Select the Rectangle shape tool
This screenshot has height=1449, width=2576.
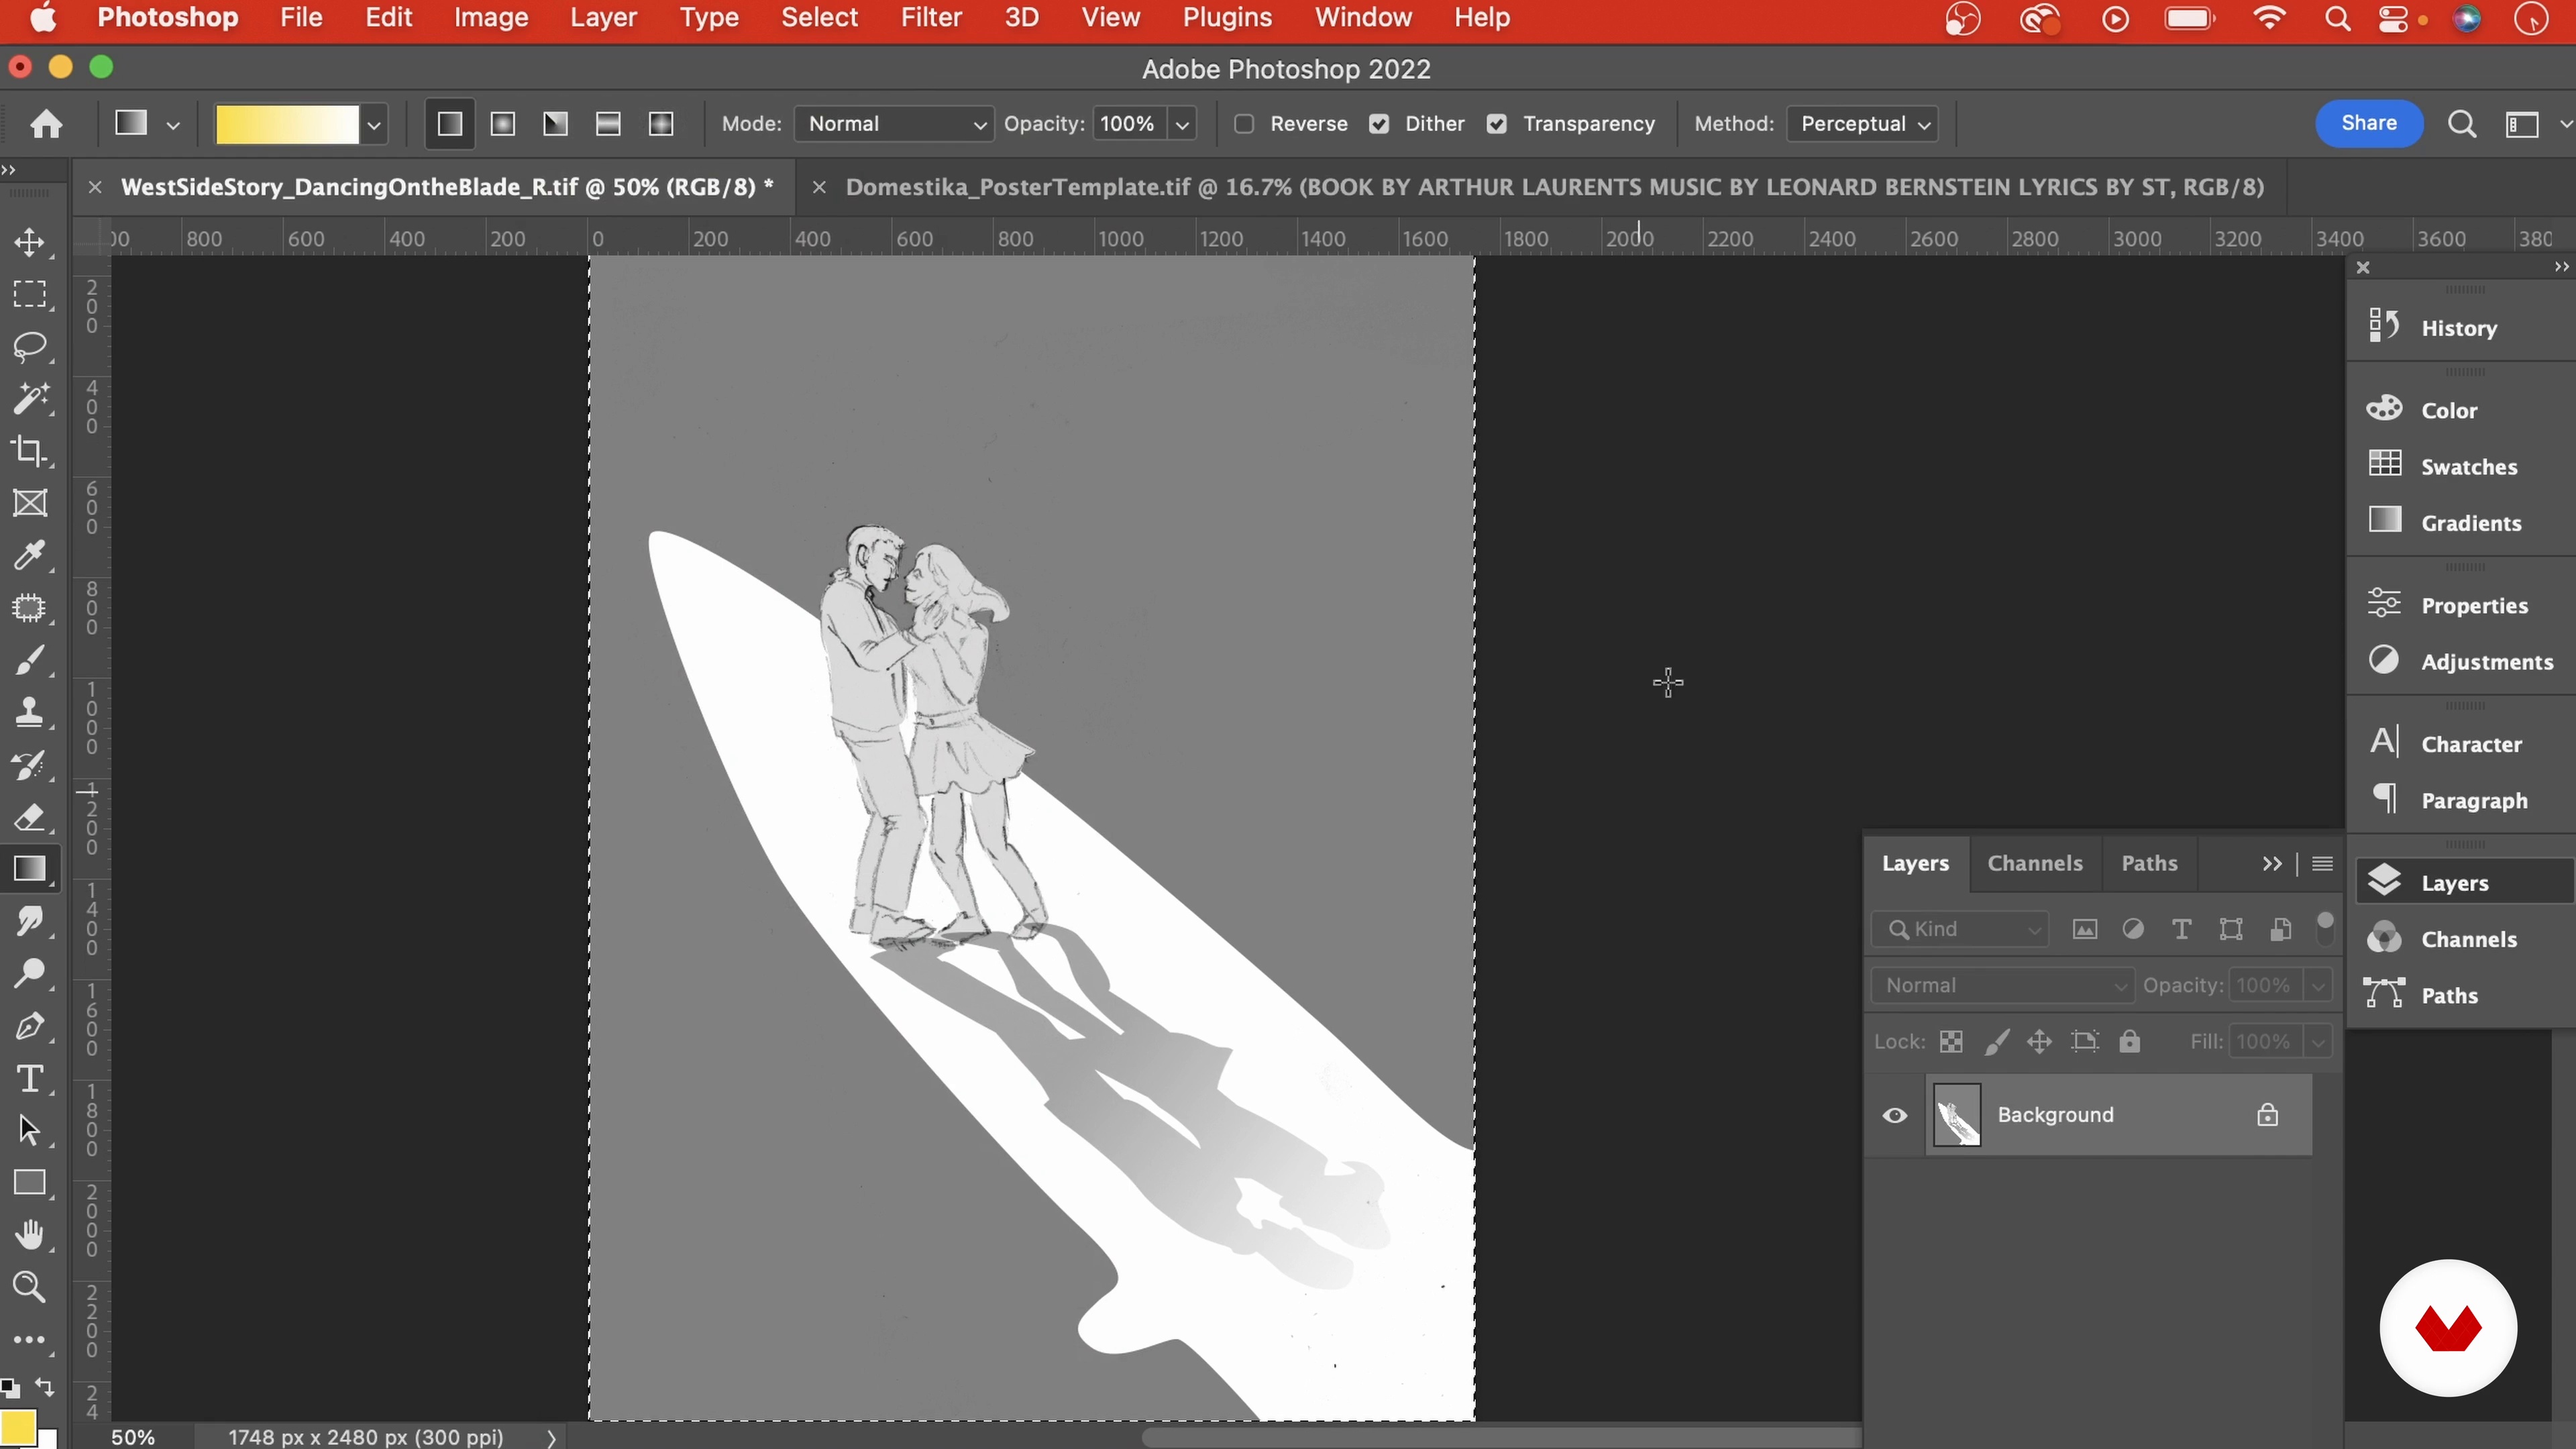click(29, 1183)
